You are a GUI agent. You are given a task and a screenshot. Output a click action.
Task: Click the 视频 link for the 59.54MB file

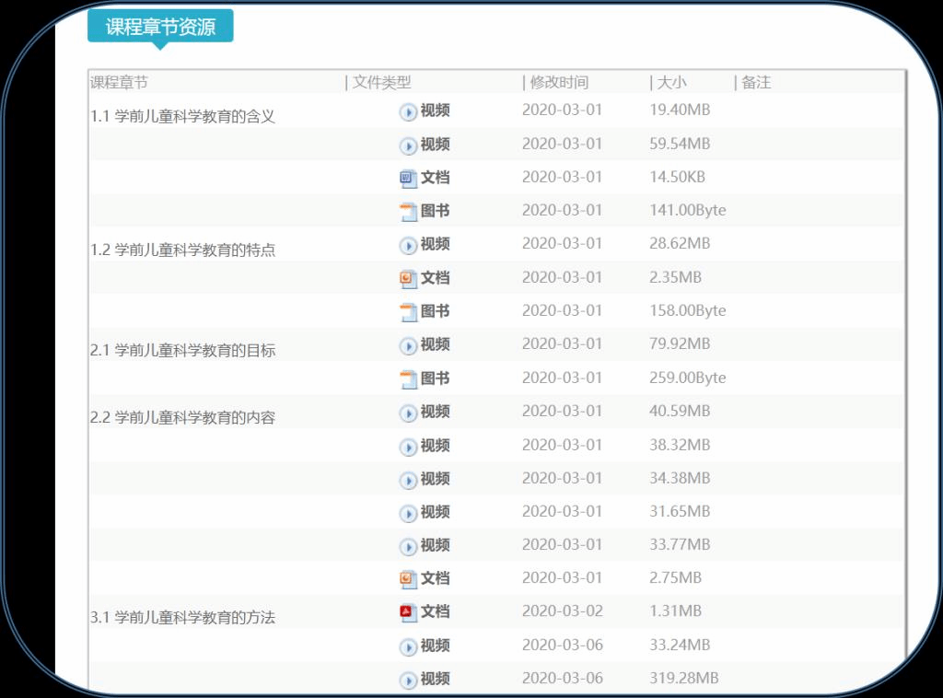click(435, 145)
